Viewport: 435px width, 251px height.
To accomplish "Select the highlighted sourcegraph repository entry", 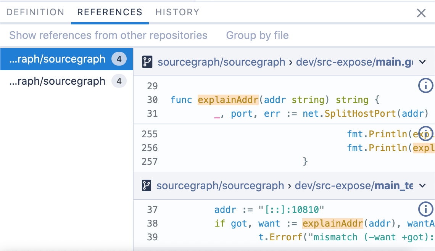I will (x=57, y=59).
